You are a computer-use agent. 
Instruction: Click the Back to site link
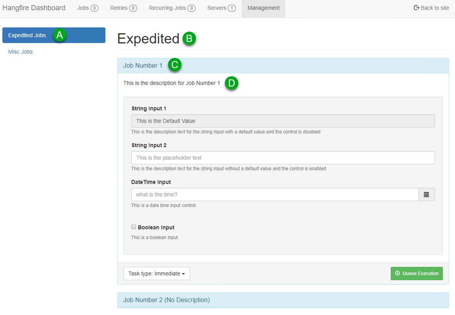pos(431,8)
